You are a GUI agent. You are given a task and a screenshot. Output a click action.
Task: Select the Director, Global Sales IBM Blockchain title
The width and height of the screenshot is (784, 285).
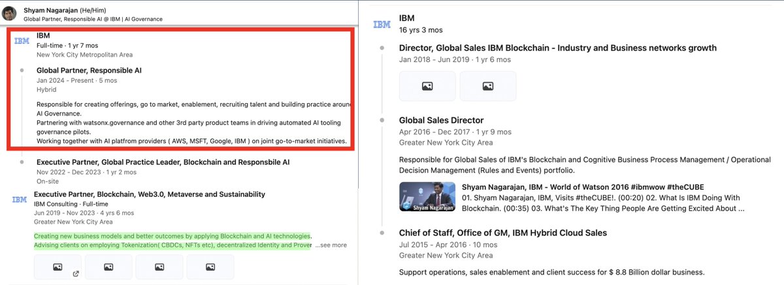pyautogui.click(x=558, y=48)
